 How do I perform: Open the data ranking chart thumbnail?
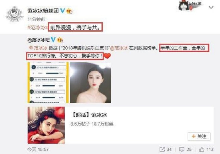pos(48,83)
